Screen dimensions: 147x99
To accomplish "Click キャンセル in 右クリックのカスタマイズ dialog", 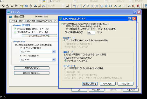I will click(x=108, y=84).
